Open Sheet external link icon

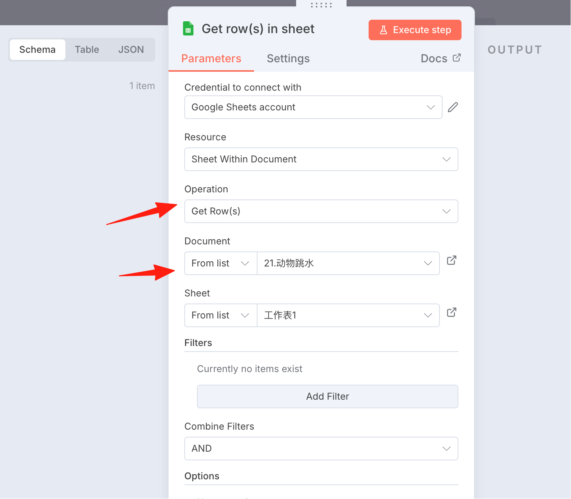pyautogui.click(x=452, y=313)
